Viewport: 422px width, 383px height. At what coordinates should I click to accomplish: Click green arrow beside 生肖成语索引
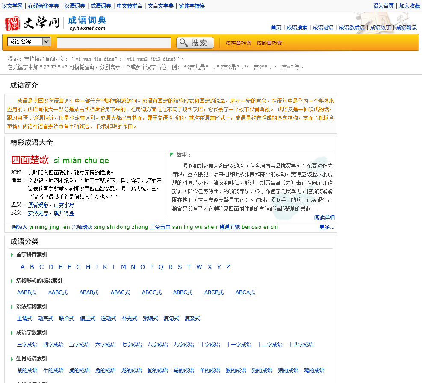12,359
